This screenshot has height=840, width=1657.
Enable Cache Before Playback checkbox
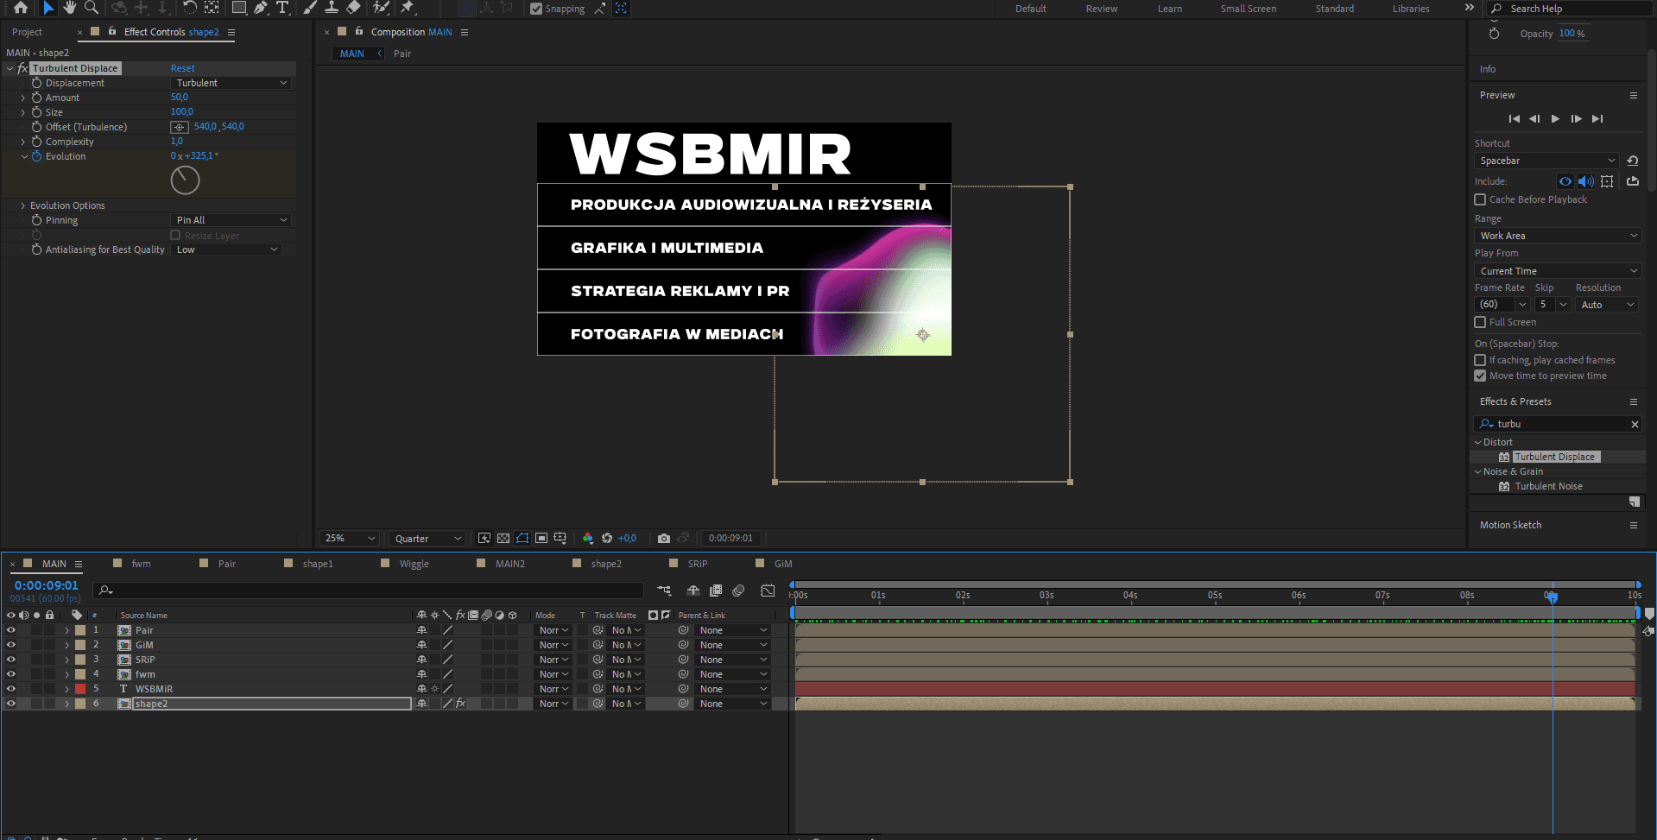coord(1480,199)
